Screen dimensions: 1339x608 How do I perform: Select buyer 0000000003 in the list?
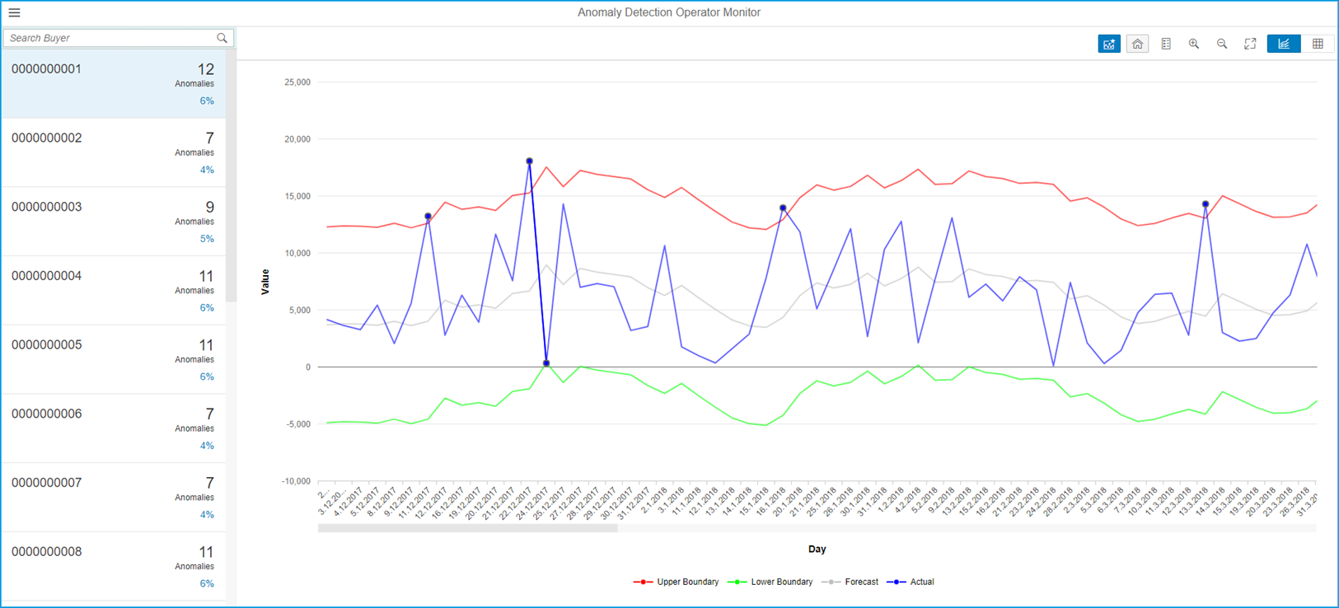click(113, 221)
